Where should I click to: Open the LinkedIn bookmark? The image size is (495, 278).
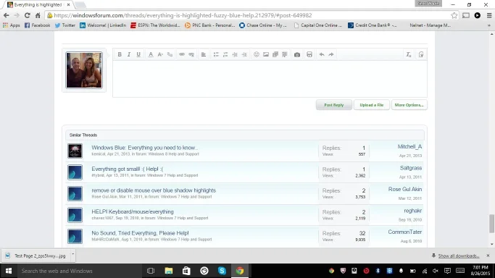103,25
